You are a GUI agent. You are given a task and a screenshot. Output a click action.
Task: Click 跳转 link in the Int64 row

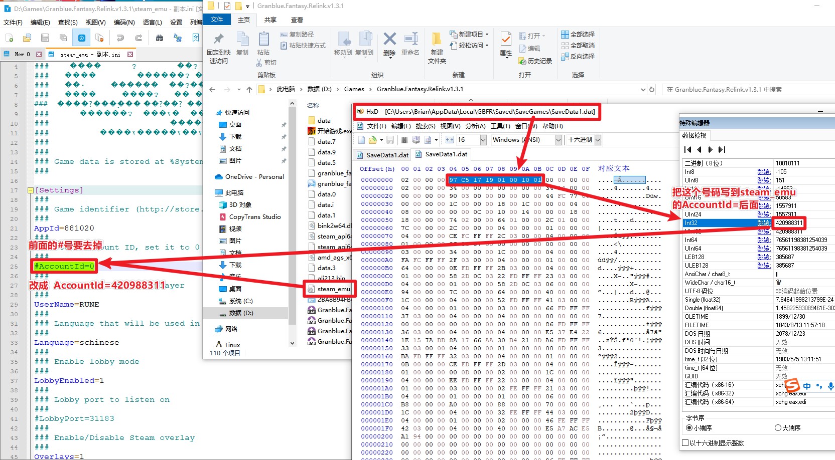point(764,240)
